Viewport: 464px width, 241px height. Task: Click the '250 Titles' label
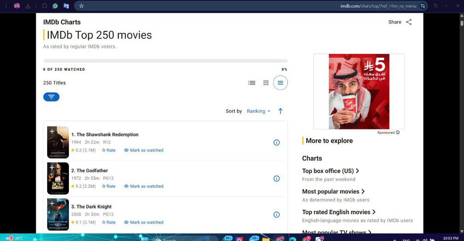pyautogui.click(x=55, y=83)
